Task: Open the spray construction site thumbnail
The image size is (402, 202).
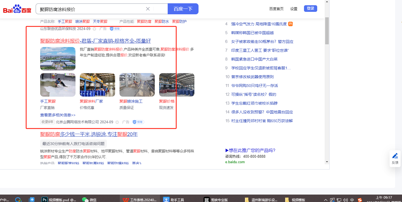Action: 137,85
